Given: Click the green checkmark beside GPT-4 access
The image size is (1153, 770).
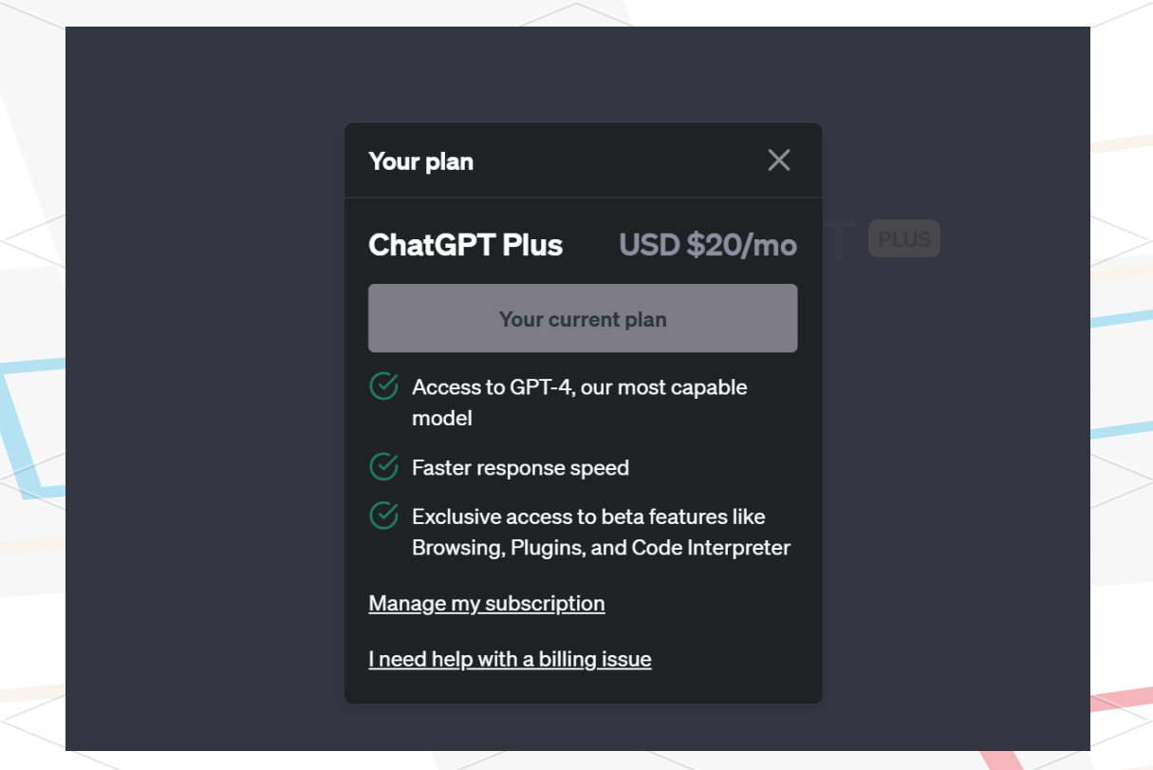Looking at the screenshot, I should (x=383, y=387).
